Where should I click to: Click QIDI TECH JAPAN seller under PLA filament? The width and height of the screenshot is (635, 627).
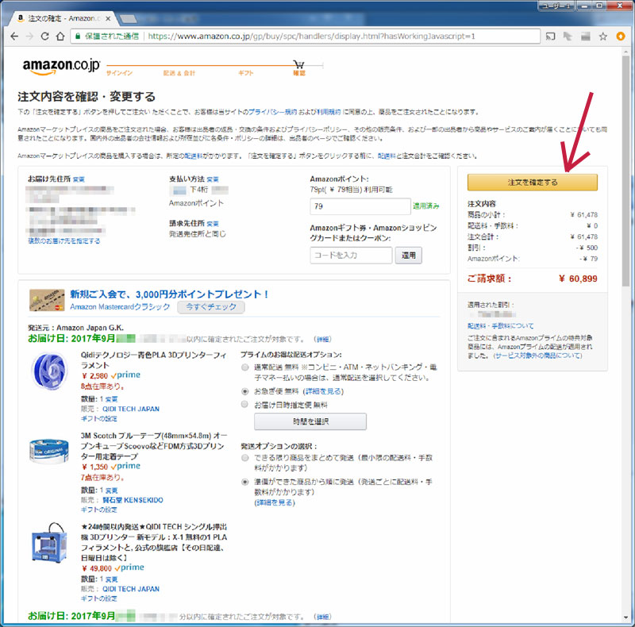pos(131,409)
